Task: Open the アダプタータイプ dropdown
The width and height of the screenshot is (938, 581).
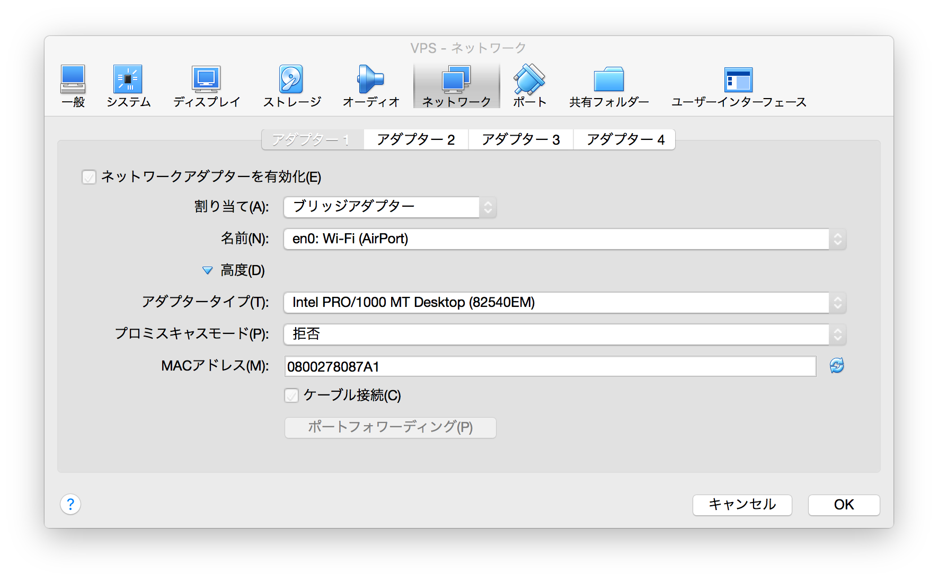Action: pyautogui.click(x=564, y=303)
